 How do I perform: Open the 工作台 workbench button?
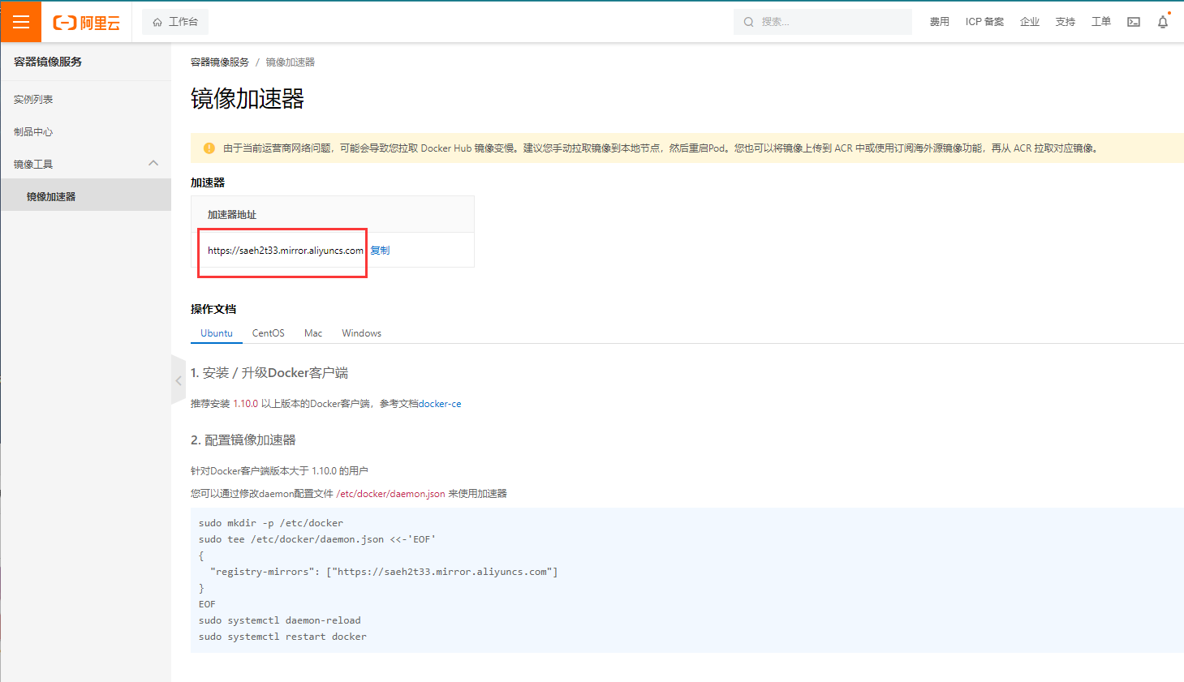click(175, 22)
